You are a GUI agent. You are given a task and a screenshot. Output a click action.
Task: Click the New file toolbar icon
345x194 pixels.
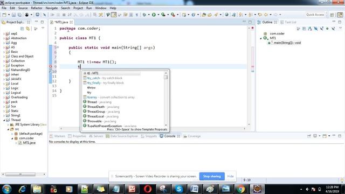(4, 15)
